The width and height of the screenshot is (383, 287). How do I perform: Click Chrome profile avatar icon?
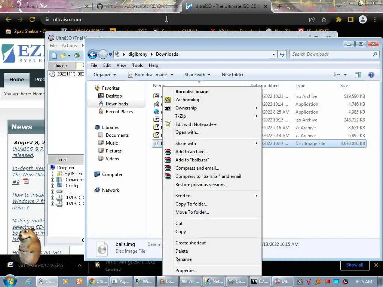pyautogui.click(x=363, y=19)
